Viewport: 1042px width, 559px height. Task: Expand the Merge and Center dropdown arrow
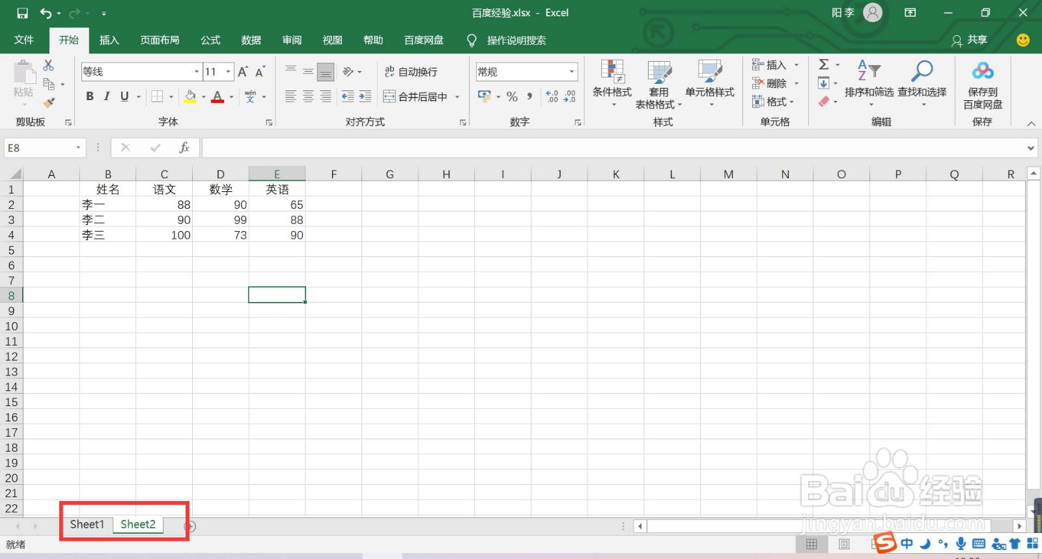click(x=457, y=97)
